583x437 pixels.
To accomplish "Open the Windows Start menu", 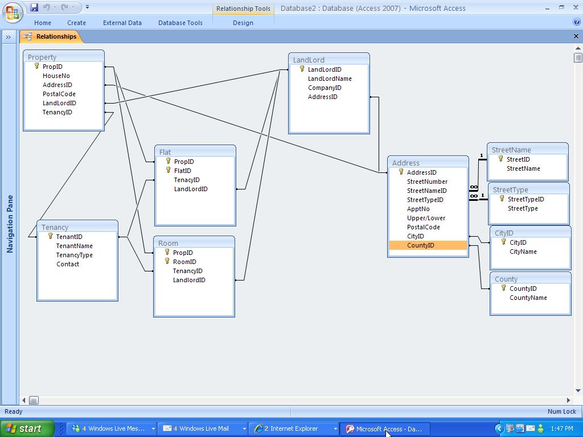I will tap(27, 428).
